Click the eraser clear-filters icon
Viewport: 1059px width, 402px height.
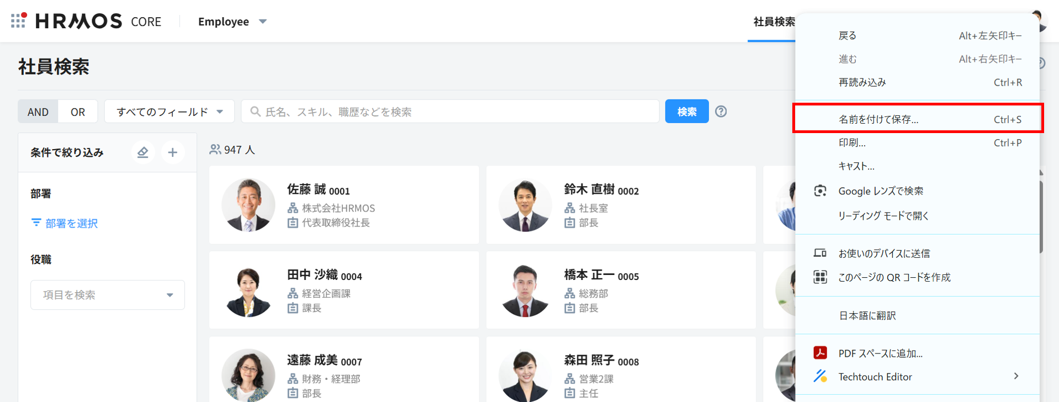click(x=143, y=152)
